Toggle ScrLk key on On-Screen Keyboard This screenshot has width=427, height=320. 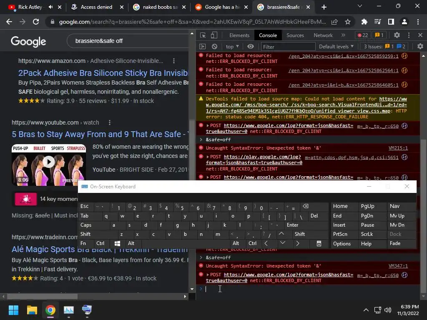point(372,234)
